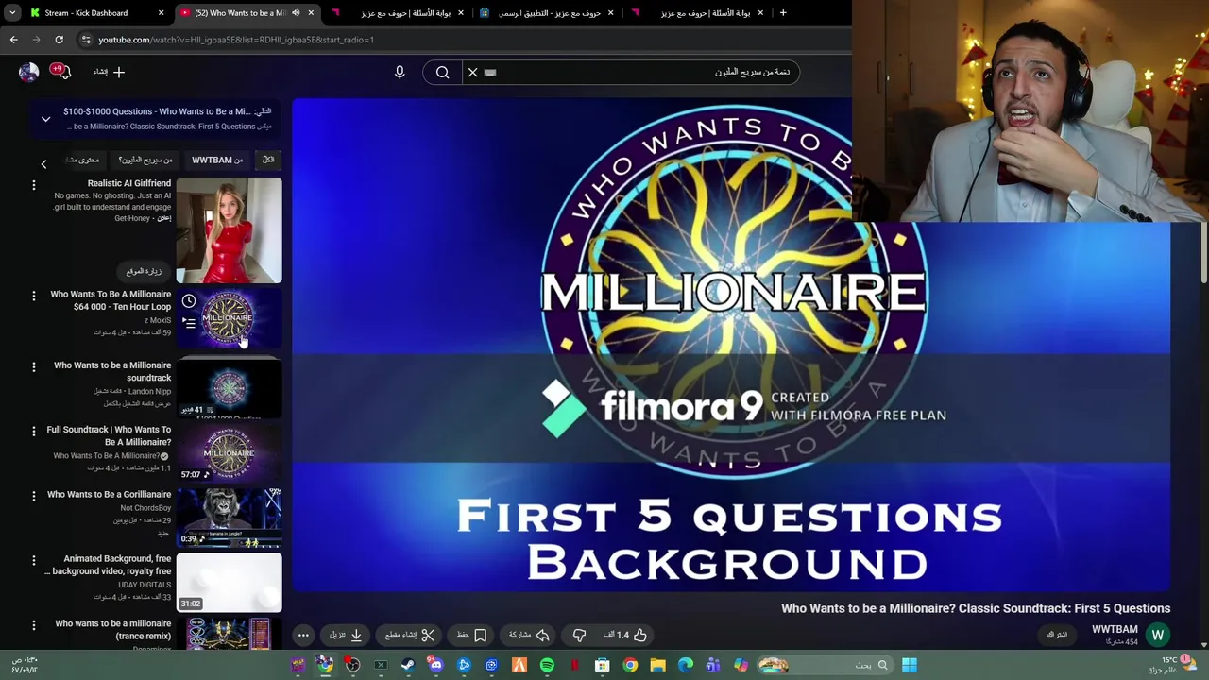Open the account avatar menu
Image resolution: width=1209 pixels, height=680 pixels.
pos(28,72)
